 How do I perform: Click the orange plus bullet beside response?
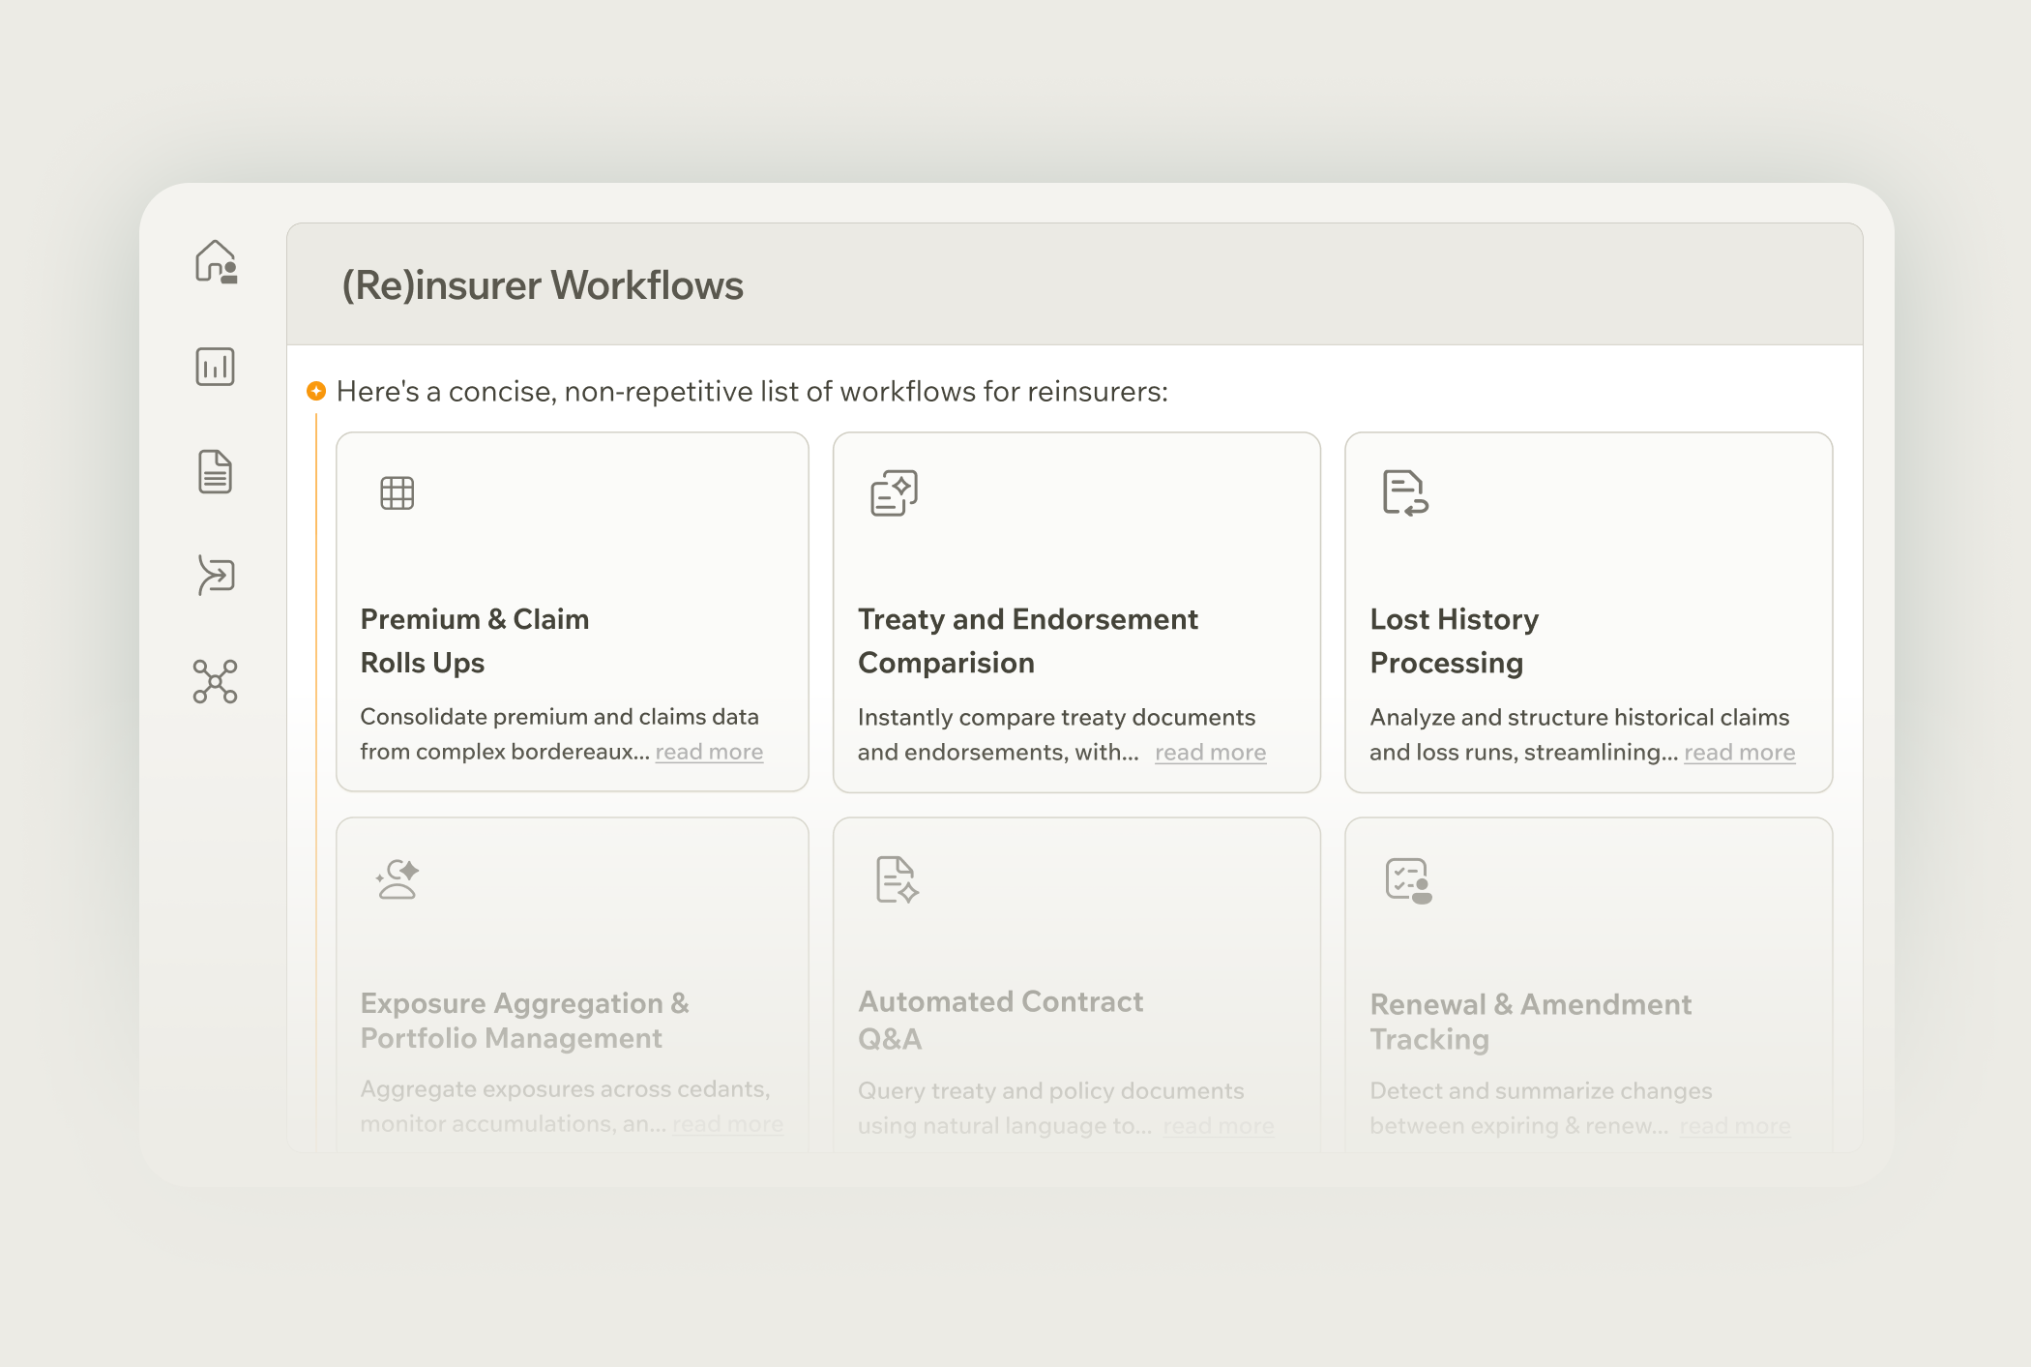[316, 391]
